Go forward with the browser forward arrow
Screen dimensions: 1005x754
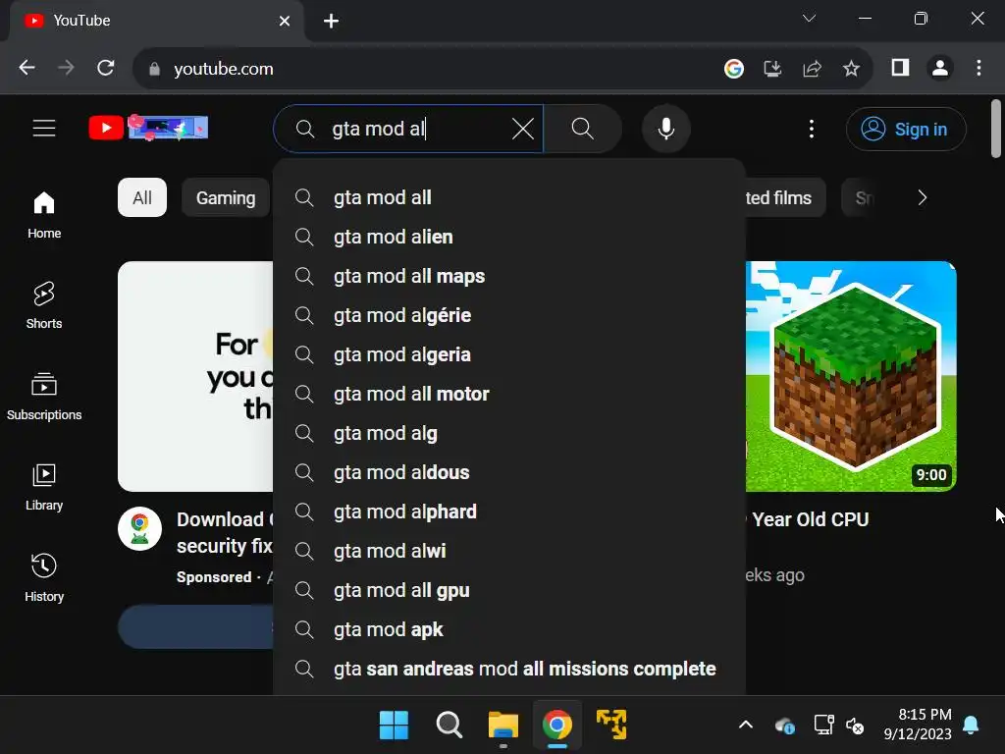(x=66, y=68)
